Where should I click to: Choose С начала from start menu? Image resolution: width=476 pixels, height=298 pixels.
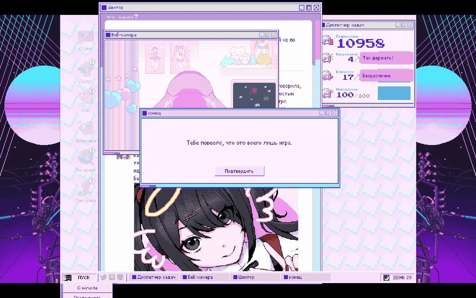click(87, 288)
